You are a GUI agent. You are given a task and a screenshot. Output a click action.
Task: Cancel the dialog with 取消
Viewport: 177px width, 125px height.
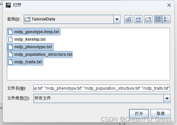click(x=161, y=113)
